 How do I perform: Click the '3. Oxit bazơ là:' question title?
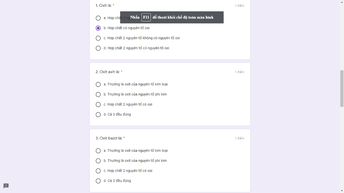109,138
